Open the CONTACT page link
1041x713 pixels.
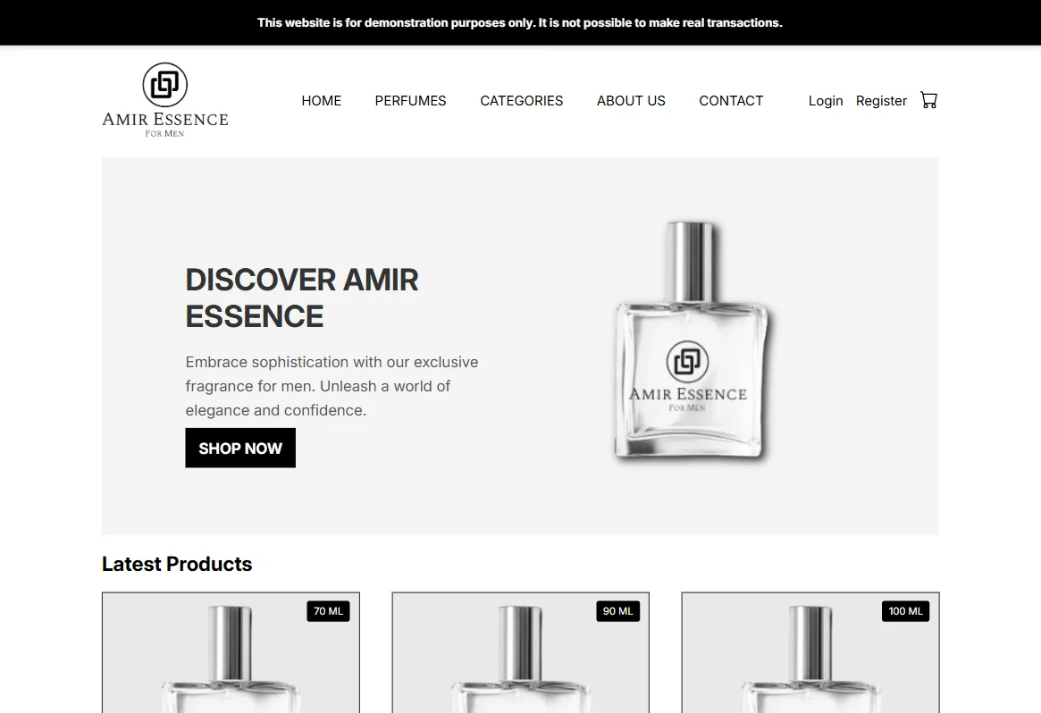click(x=731, y=101)
